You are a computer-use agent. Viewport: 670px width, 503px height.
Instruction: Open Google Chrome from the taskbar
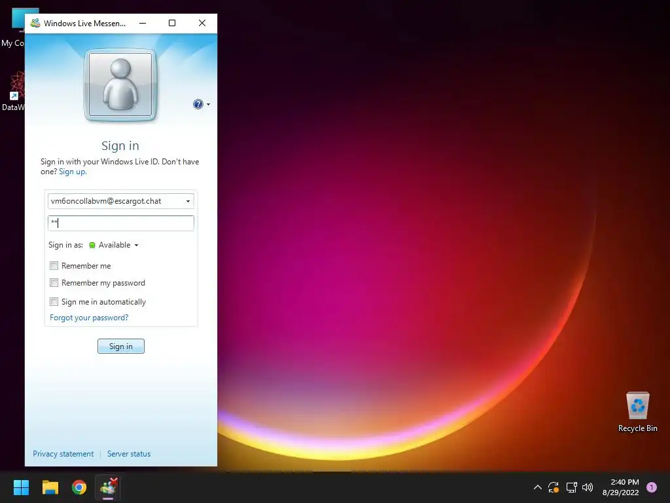[x=79, y=487]
